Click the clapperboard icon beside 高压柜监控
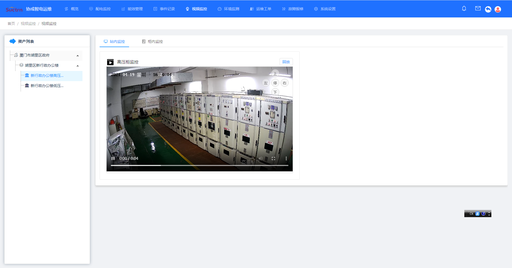 point(110,62)
